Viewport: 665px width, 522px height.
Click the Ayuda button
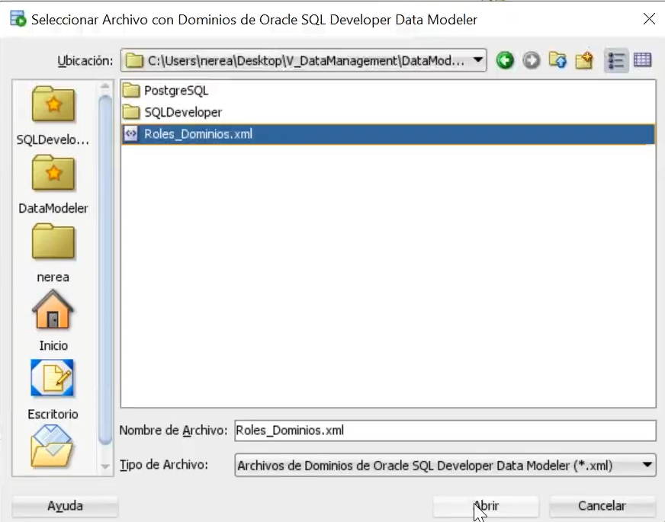[65, 506]
